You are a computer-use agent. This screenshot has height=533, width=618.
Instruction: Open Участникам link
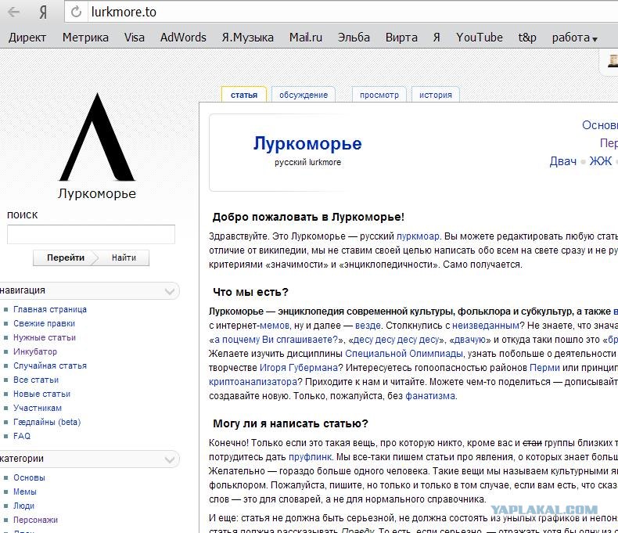[38, 408]
